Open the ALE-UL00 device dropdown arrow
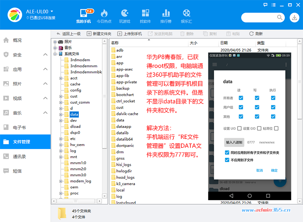The image size is (303, 222). coord(52,11)
